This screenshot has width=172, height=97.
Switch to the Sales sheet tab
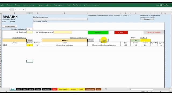[25, 89]
